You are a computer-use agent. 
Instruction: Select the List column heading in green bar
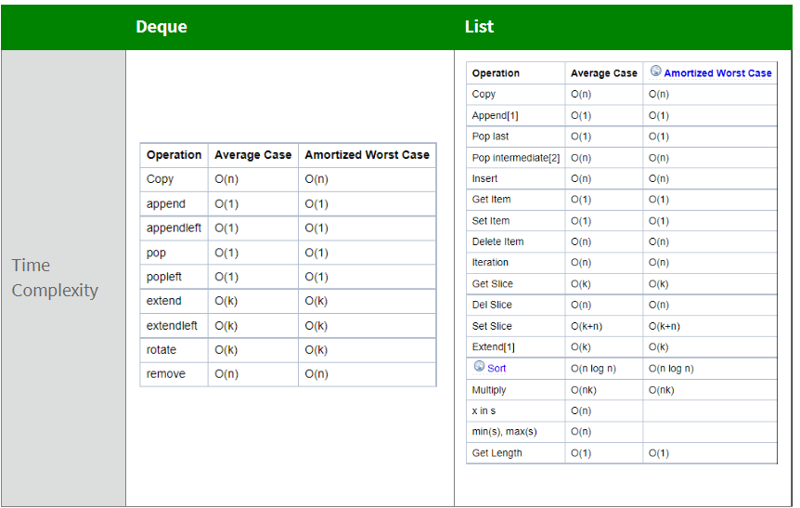click(479, 27)
